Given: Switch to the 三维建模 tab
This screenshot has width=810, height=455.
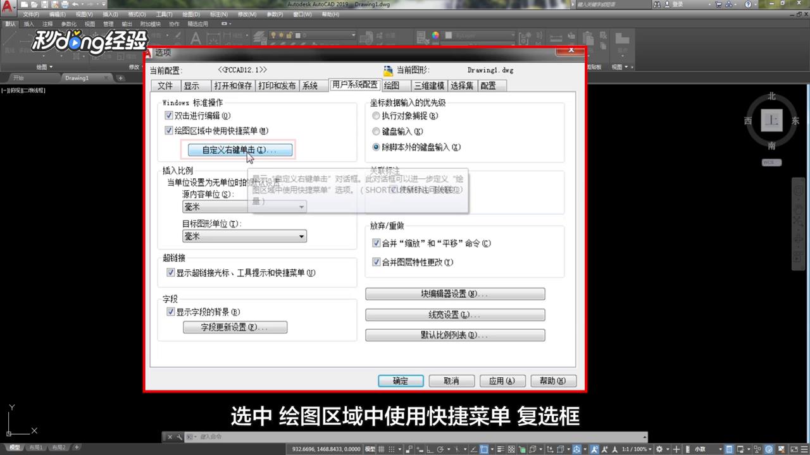Looking at the screenshot, I should pos(429,86).
